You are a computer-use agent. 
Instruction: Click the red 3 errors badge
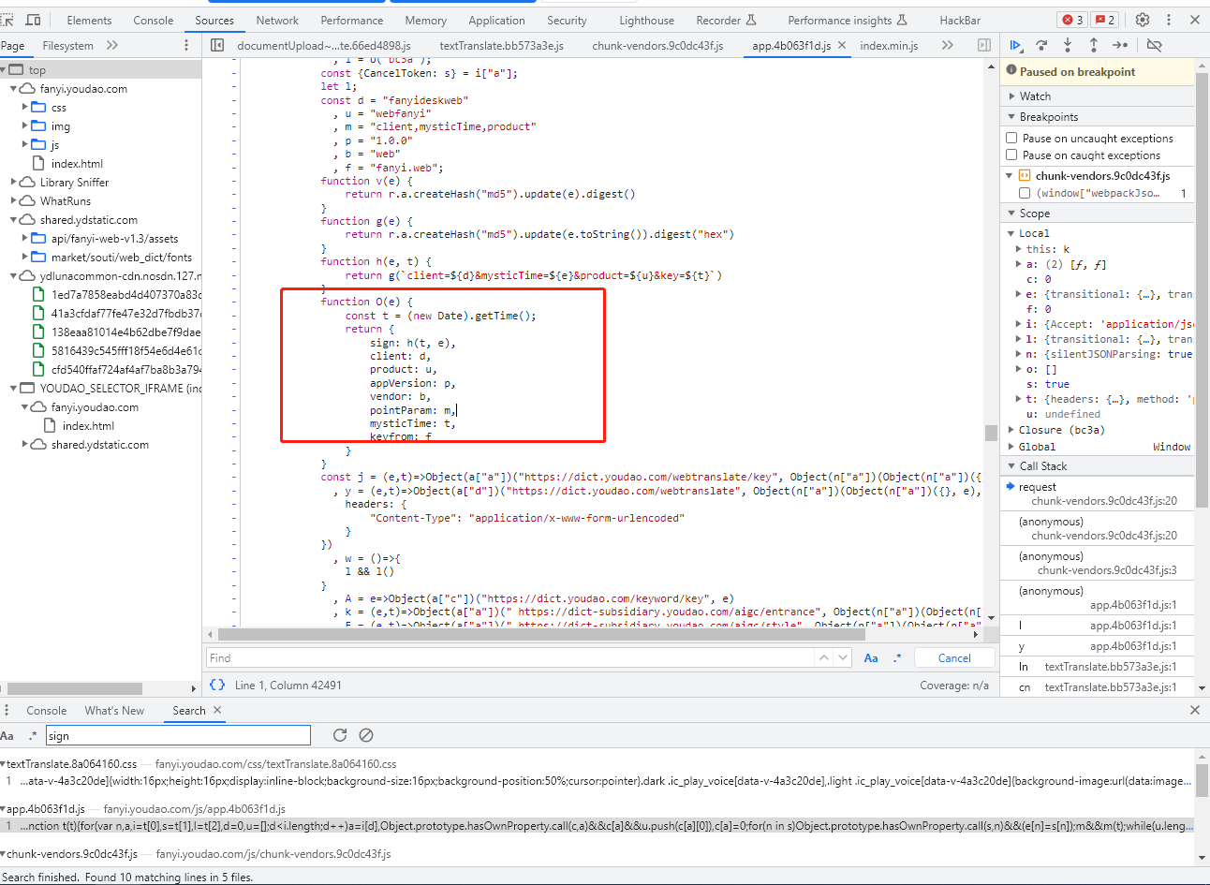[x=1072, y=20]
